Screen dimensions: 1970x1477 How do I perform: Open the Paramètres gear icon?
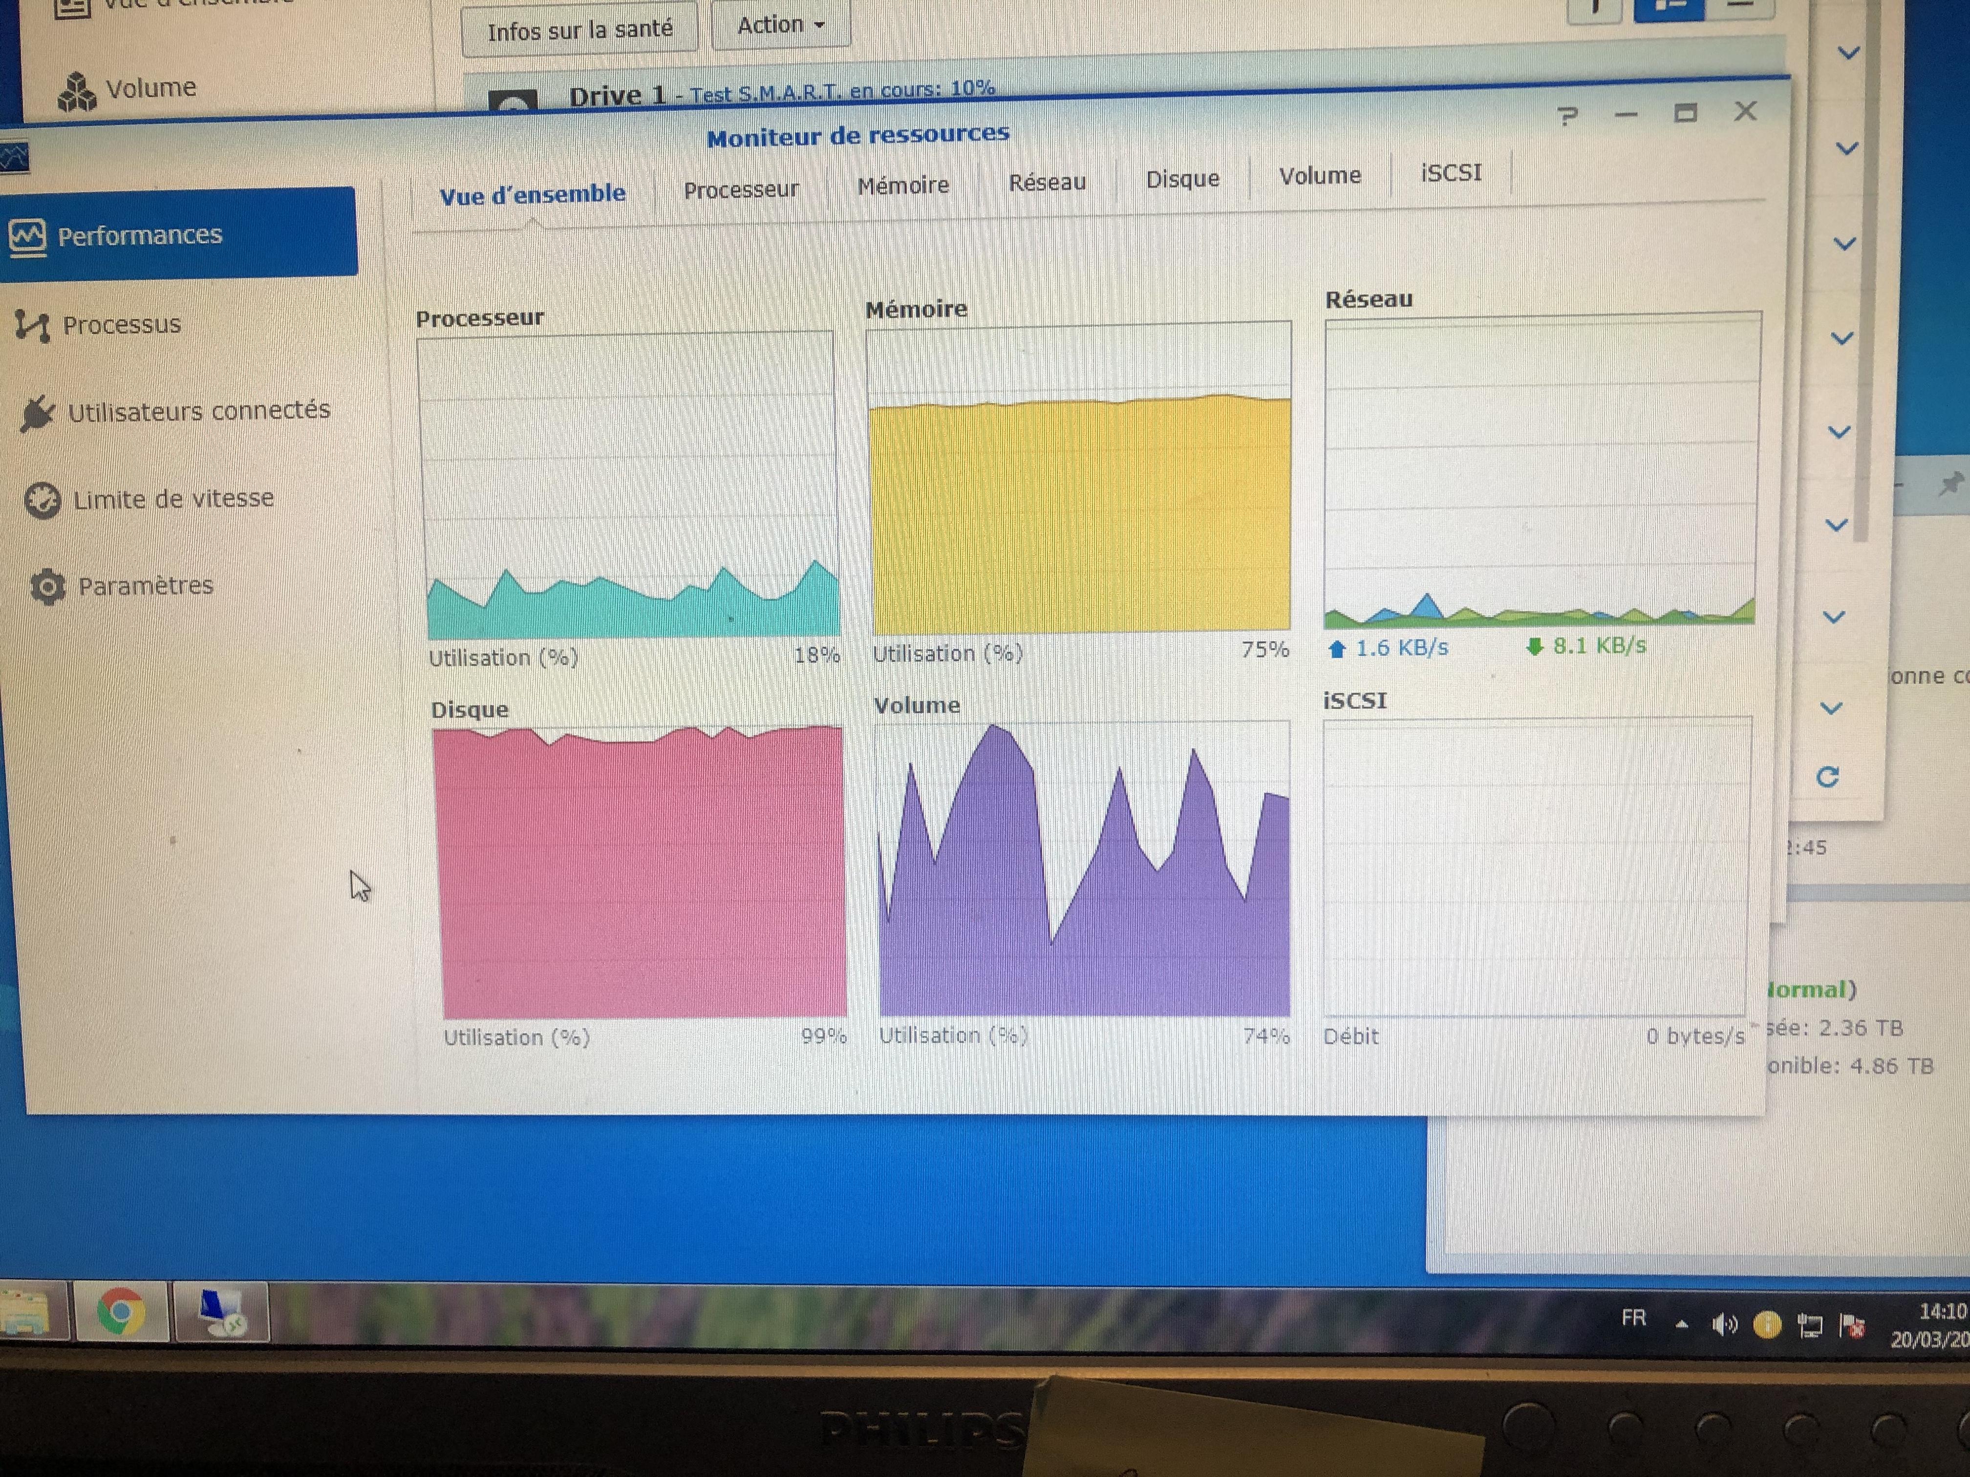point(47,587)
